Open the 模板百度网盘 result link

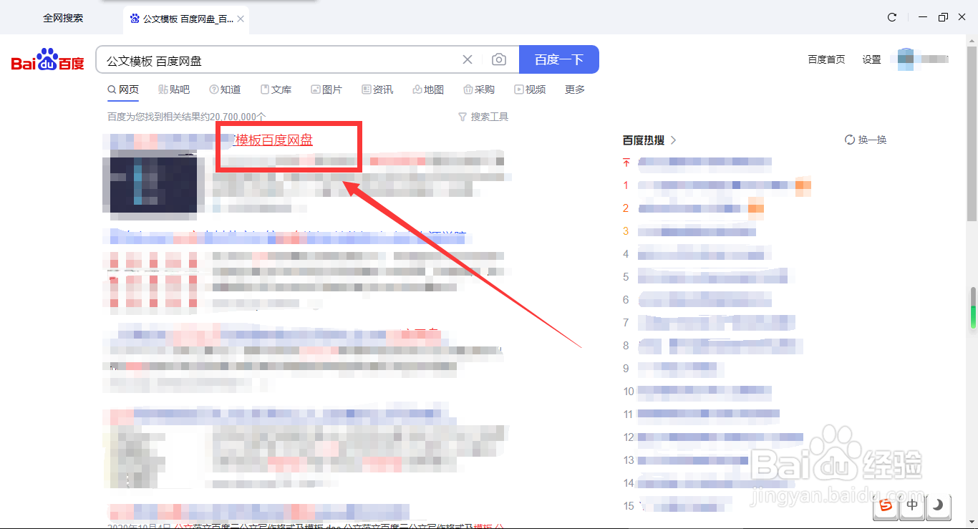coord(273,140)
